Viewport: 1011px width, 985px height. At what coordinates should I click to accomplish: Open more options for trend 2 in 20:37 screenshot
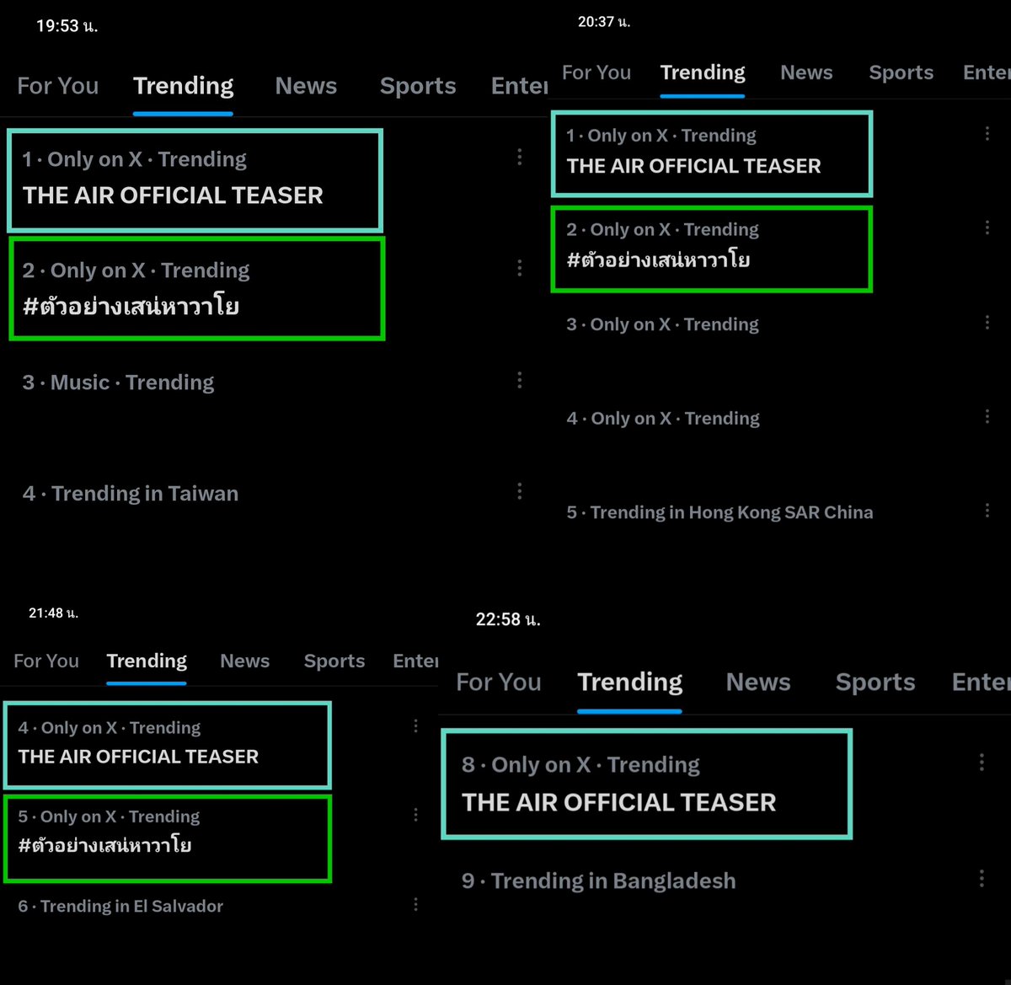point(987,228)
